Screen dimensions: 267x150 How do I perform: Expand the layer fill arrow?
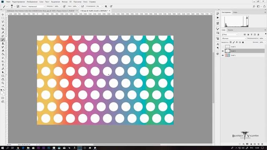click(265, 42)
